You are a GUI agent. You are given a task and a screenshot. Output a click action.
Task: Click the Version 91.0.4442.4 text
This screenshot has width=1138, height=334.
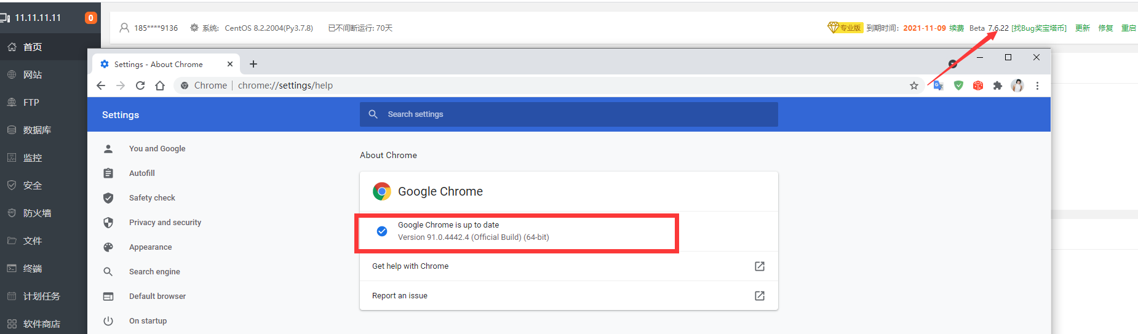pyautogui.click(x=473, y=237)
